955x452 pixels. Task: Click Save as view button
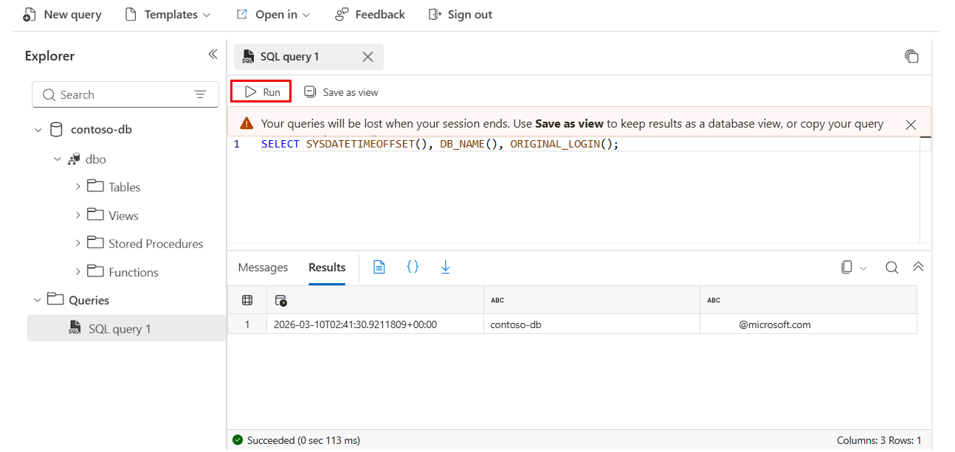(x=341, y=92)
